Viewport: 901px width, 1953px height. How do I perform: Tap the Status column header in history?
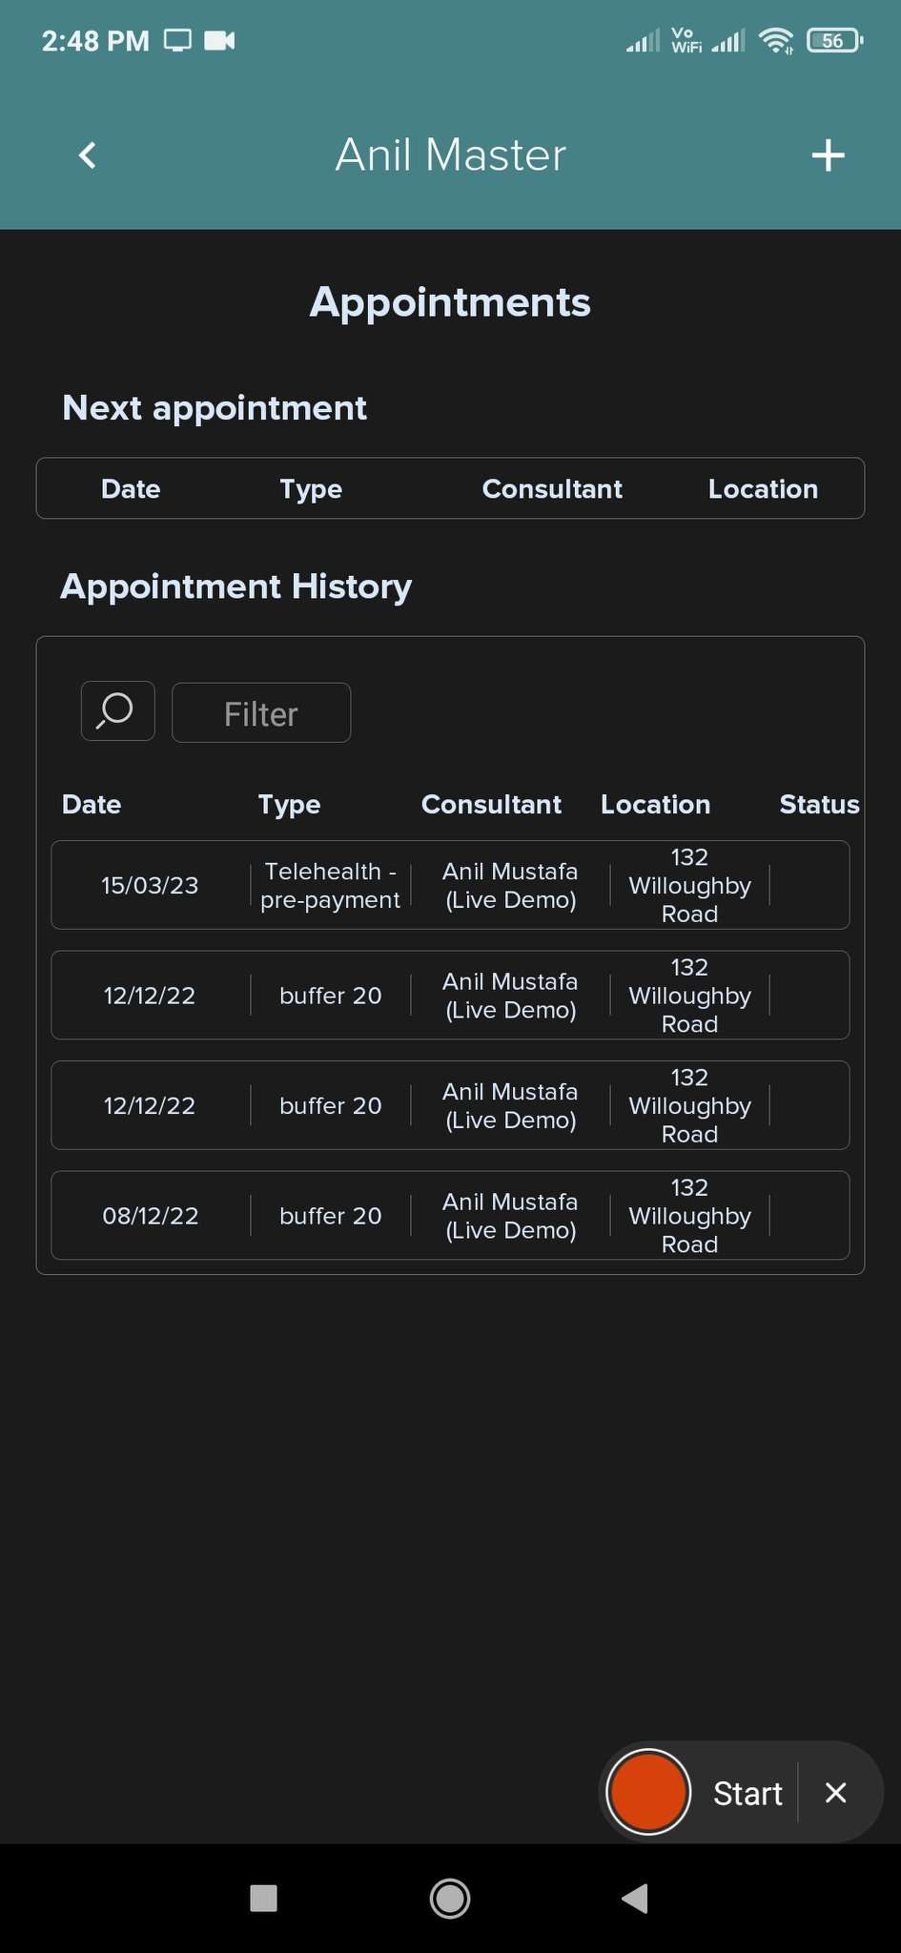click(819, 805)
